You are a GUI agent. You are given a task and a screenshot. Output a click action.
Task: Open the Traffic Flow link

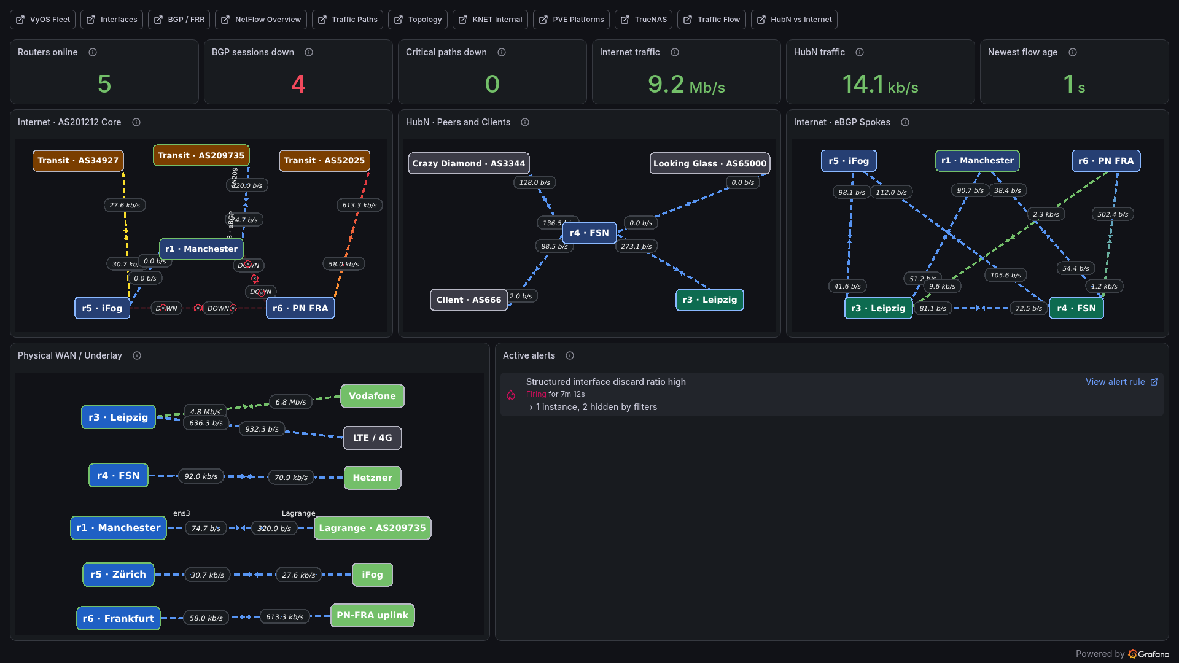711,20
